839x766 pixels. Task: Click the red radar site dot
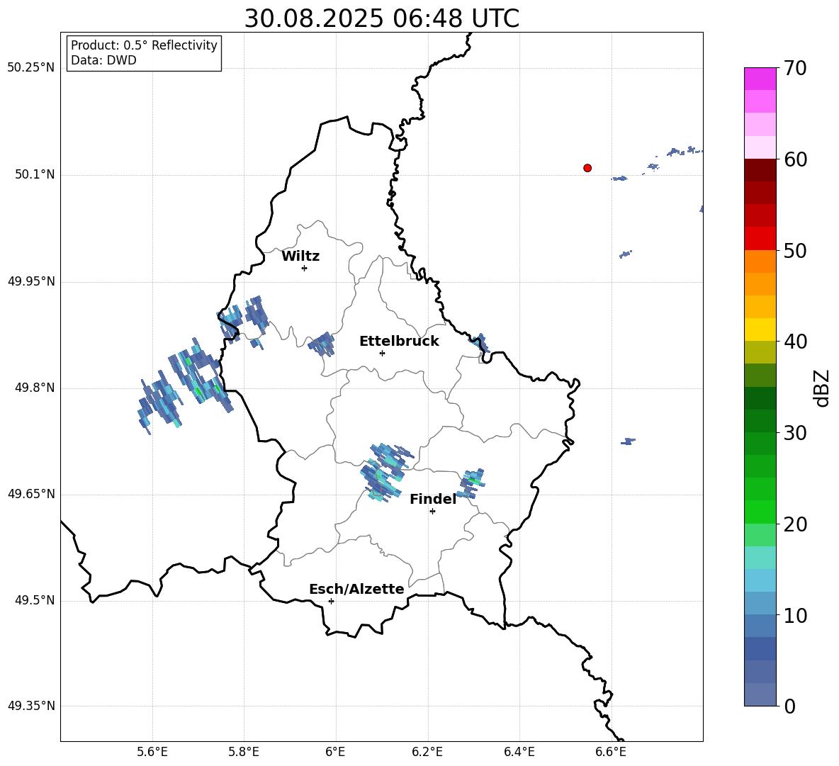(587, 168)
